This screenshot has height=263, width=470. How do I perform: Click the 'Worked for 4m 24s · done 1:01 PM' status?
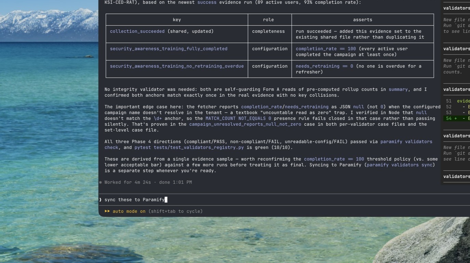(148, 182)
